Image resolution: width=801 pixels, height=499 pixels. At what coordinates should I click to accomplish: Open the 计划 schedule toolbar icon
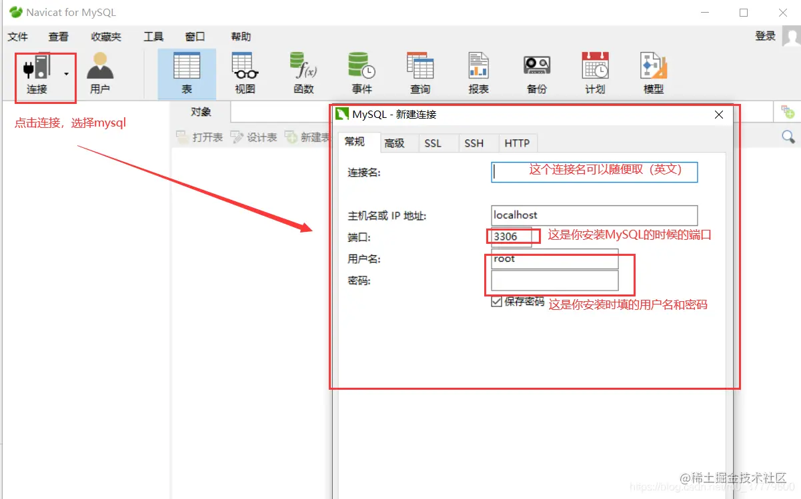click(x=595, y=74)
